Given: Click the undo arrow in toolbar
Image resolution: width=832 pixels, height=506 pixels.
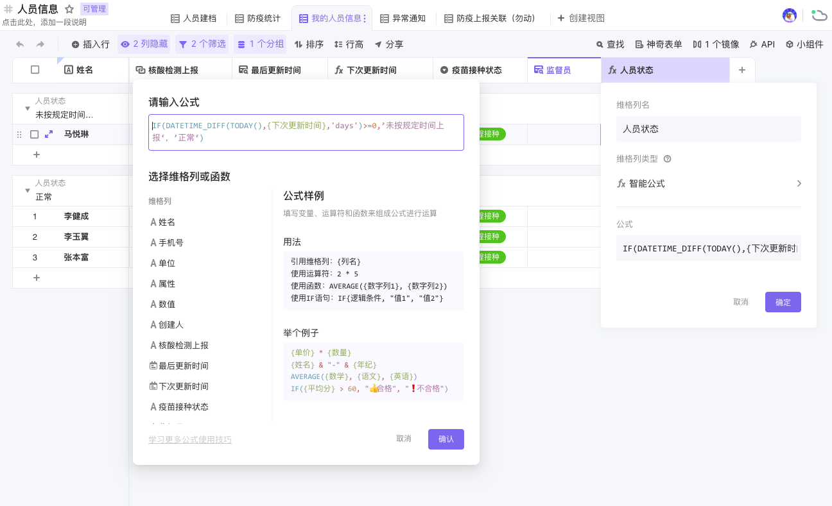Looking at the screenshot, I should coord(20,44).
